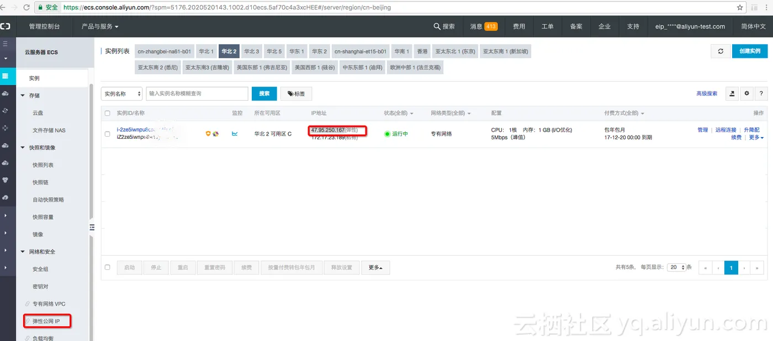The width and height of the screenshot is (773, 341).
Task: Click the orange security shield icon
Action: tap(208, 133)
